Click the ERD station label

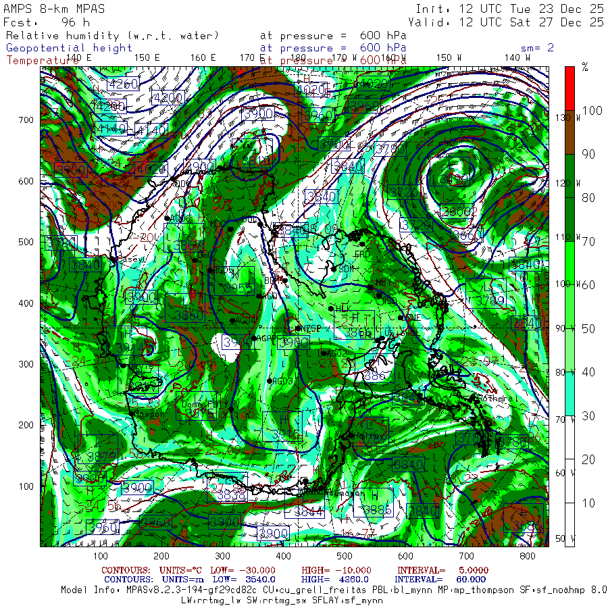(362, 255)
